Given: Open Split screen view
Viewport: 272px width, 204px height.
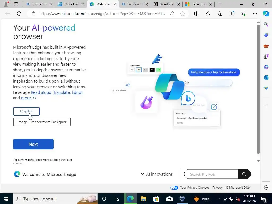Looking at the screenshot, I should point(196,14).
